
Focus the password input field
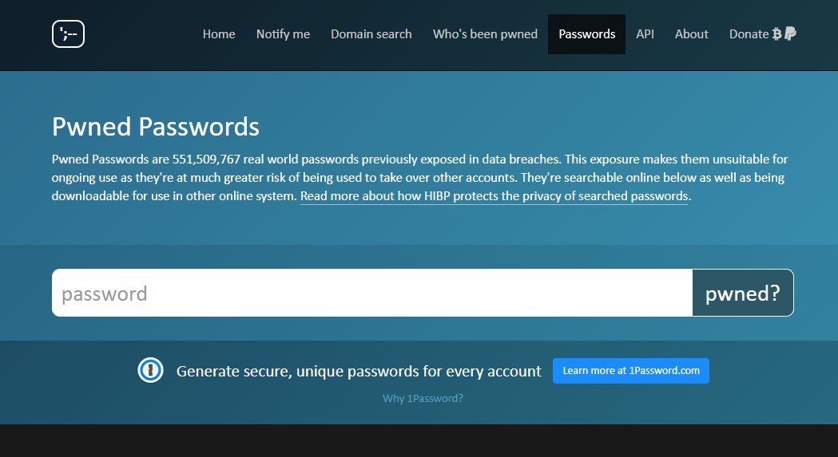tap(372, 293)
